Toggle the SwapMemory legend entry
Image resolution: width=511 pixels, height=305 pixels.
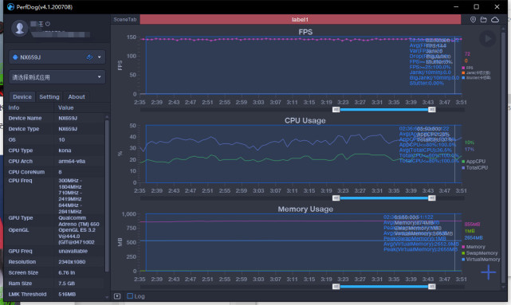(480, 253)
